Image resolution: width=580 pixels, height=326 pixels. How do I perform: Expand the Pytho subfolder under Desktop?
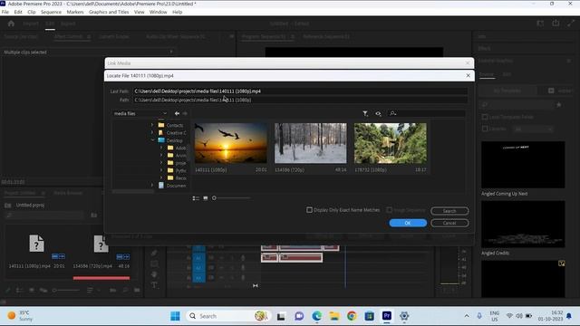pyautogui.click(x=161, y=170)
